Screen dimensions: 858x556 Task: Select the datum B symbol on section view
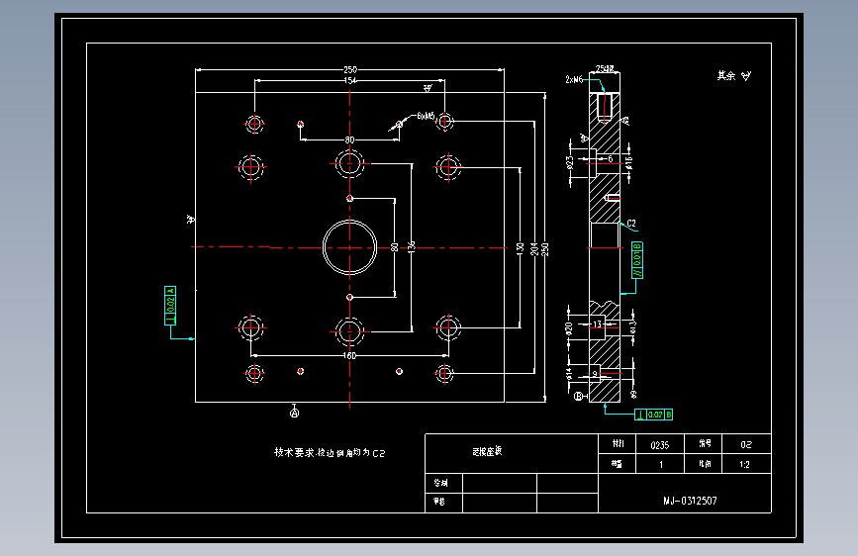pyautogui.click(x=578, y=396)
